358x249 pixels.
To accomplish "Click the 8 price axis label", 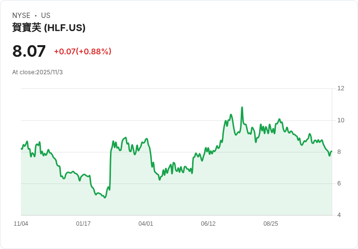I will (x=339, y=152).
